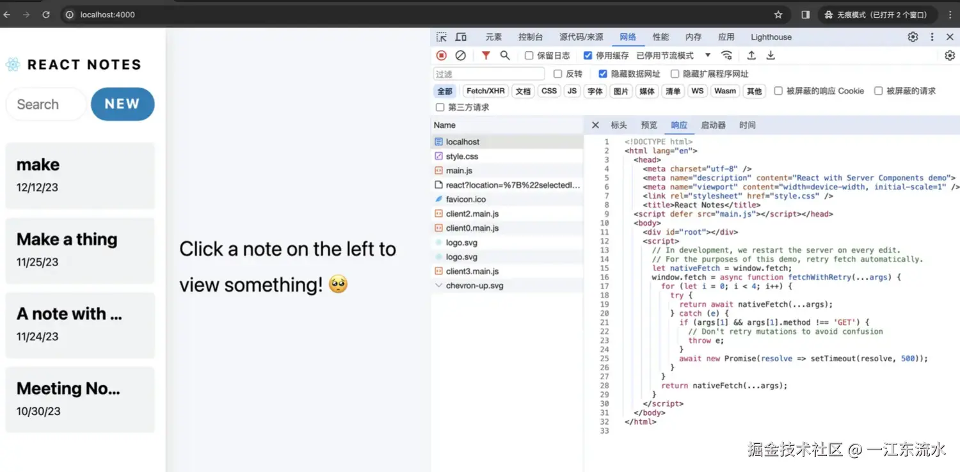
Task: Check 被屏蔽的请求 checkbox
Action: [879, 91]
